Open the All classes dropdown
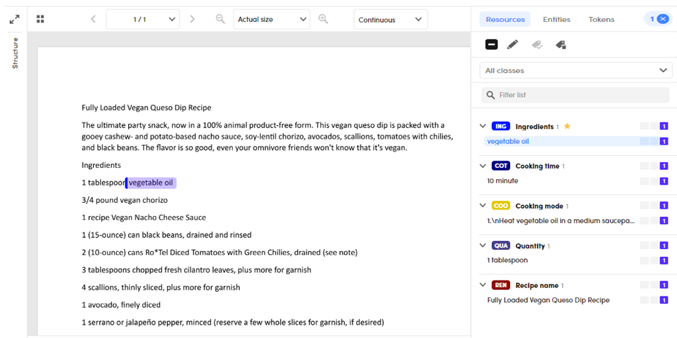Image resolution: width=677 pixels, height=338 pixels. click(x=576, y=70)
